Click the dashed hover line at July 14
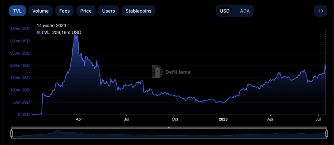This screenshot has width=334, height=145. (x=325, y=72)
